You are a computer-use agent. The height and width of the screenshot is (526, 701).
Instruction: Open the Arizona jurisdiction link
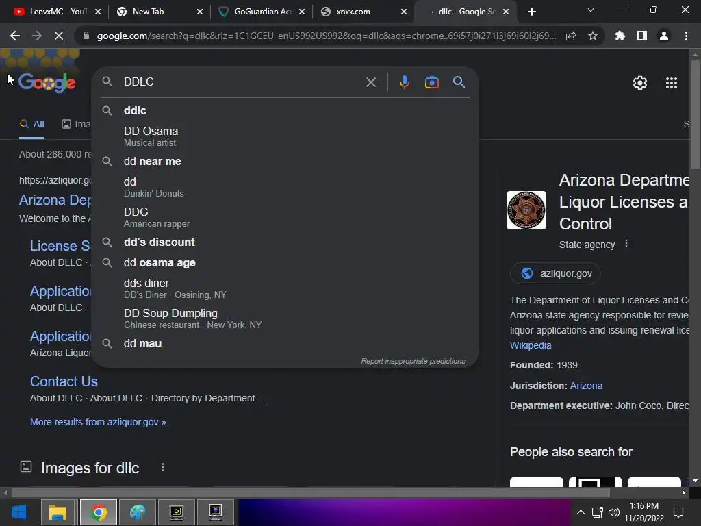tap(586, 386)
